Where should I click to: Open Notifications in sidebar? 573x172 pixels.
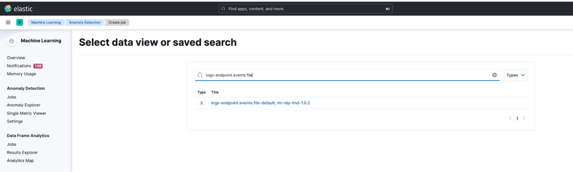pos(19,66)
